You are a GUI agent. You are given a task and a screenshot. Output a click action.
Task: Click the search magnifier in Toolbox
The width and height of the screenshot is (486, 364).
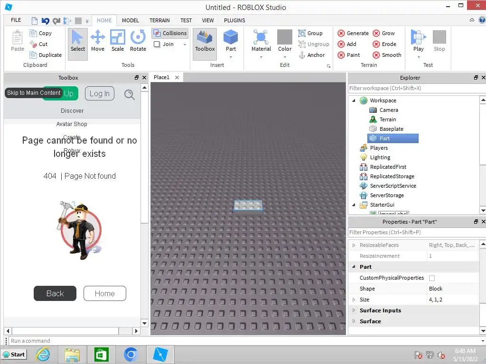129,94
